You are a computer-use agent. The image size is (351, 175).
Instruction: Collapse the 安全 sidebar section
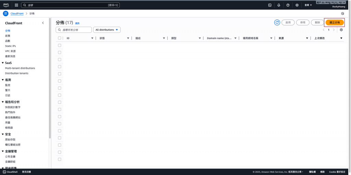point(3,134)
